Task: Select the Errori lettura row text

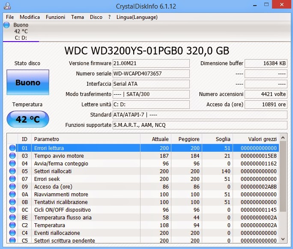Action: click(49, 148)
